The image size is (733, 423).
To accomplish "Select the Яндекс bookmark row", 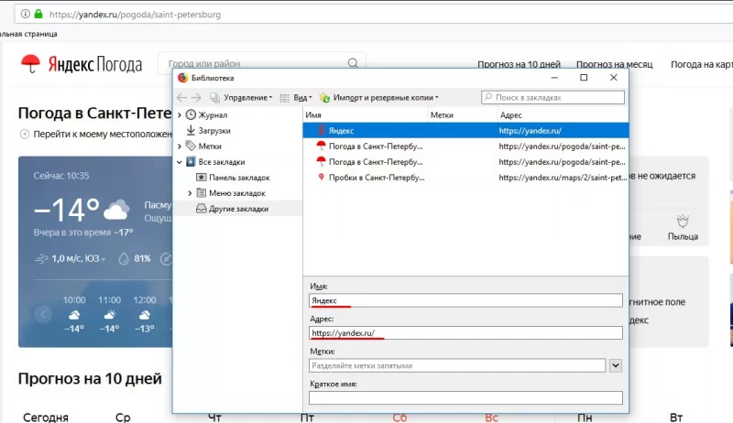I will coord(465,131).
